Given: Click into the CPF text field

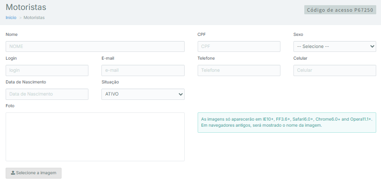Looking at the screenshot, I should (239, 46).
